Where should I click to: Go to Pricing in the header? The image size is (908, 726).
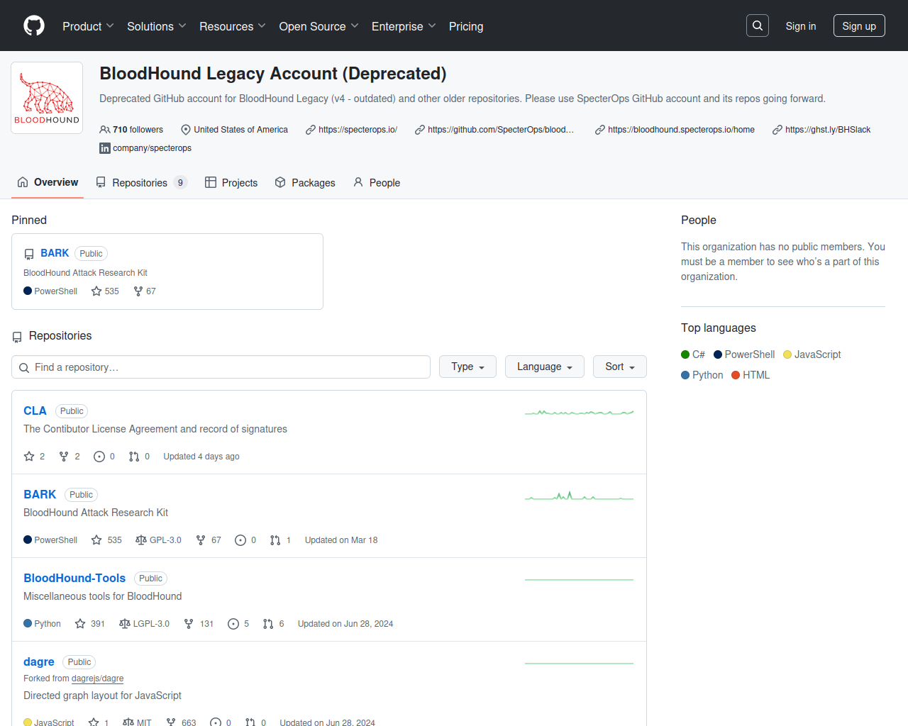466,26
